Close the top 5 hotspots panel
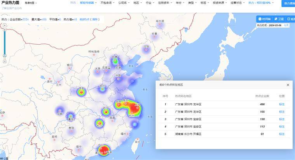 click(x=288, y=85)
